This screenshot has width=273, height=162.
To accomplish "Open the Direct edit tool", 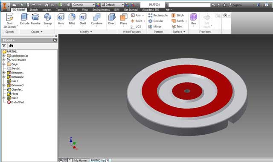I will click(x=112, y=19).
